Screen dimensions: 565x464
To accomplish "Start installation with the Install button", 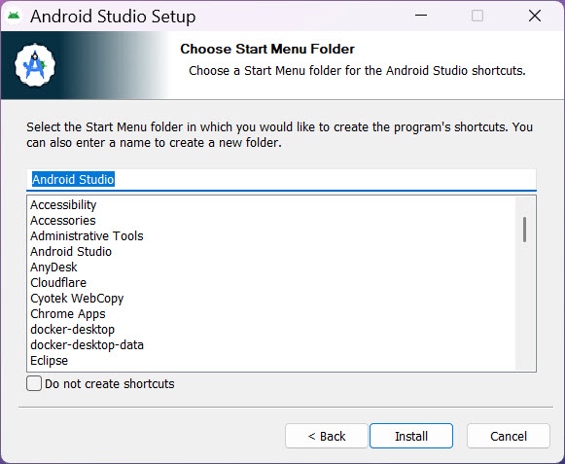I will (x=411, y=436).
